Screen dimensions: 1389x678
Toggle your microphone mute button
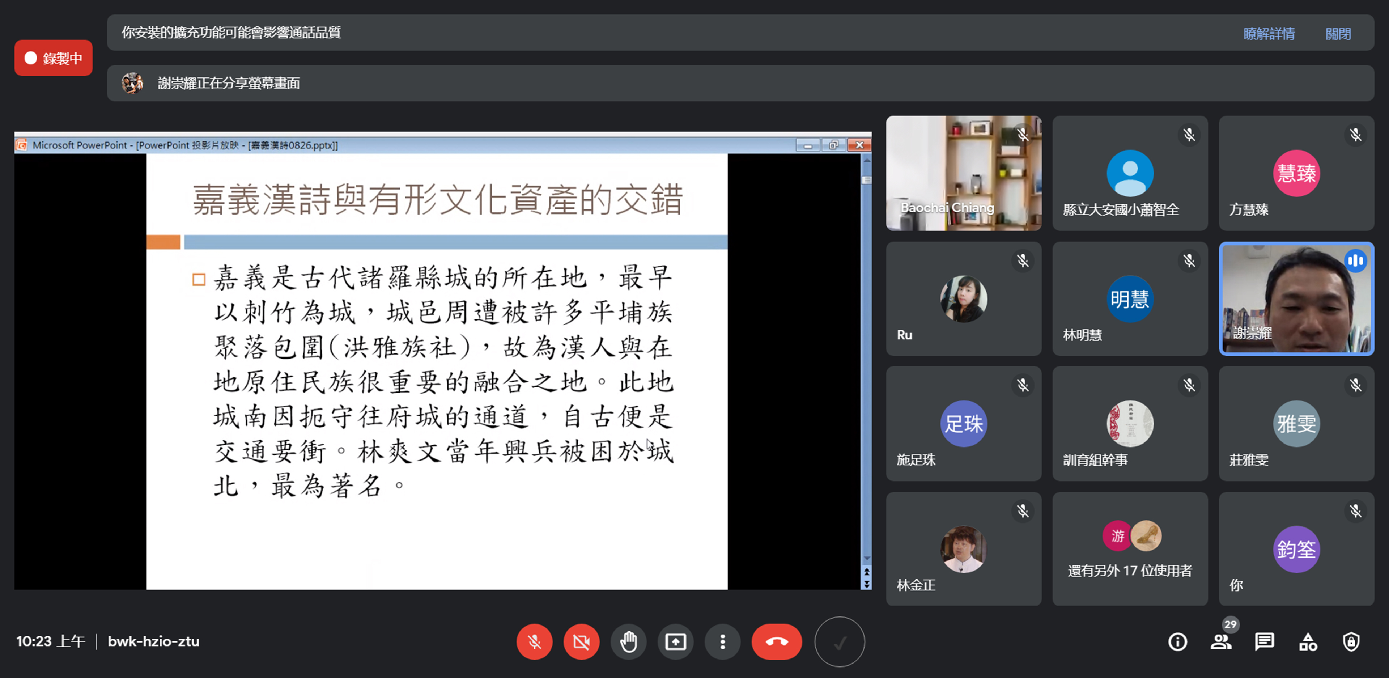534,642
